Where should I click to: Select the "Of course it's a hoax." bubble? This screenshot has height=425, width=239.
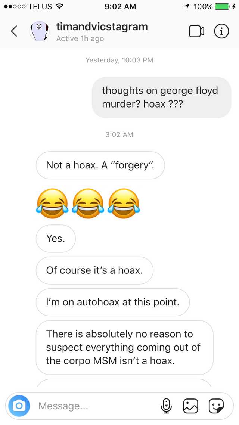point(94,270)
